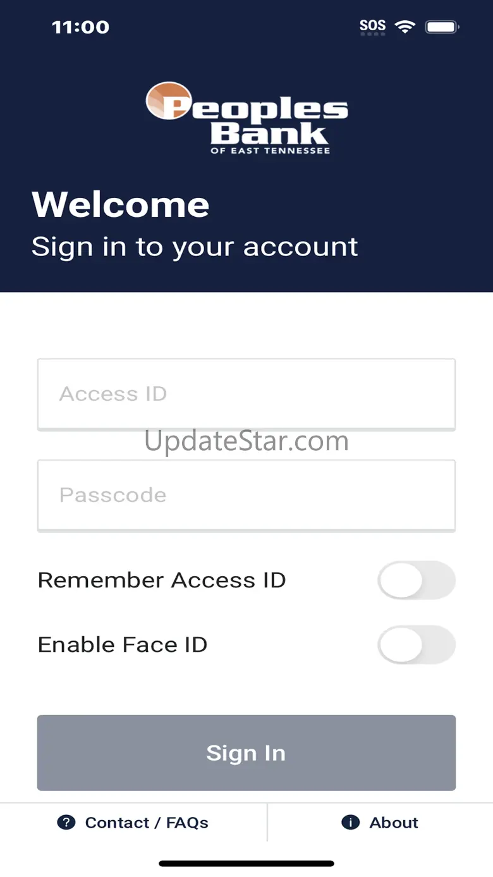
Task: Focus the Passcode input field
Action: (246, 495)
